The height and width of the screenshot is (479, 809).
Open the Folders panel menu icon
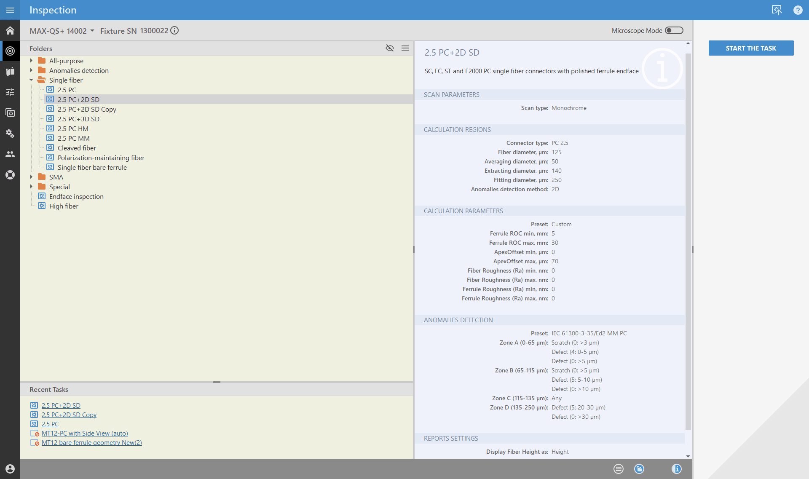405,48
